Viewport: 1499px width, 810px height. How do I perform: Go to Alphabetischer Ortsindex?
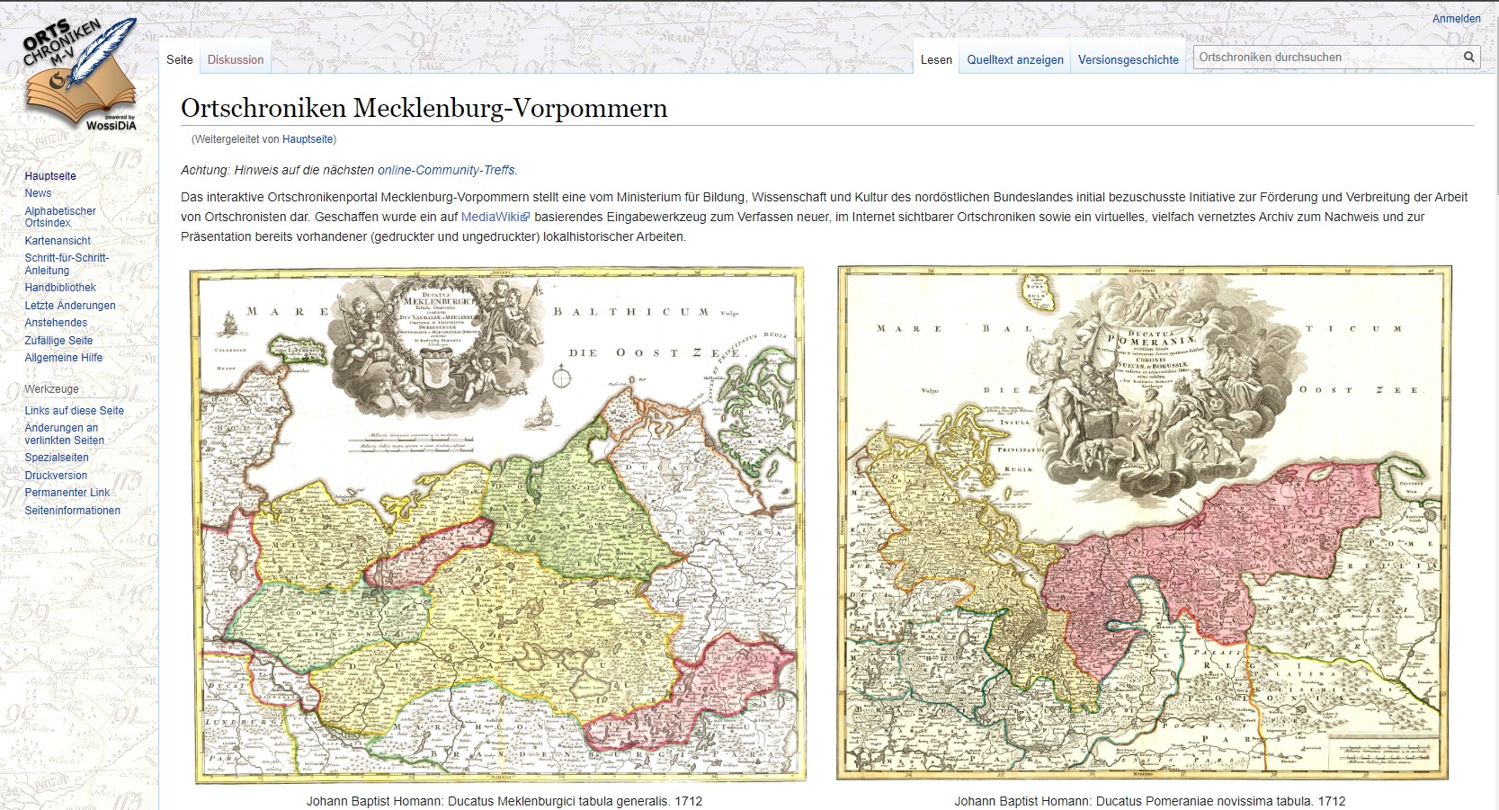click(x=59, y=217)
